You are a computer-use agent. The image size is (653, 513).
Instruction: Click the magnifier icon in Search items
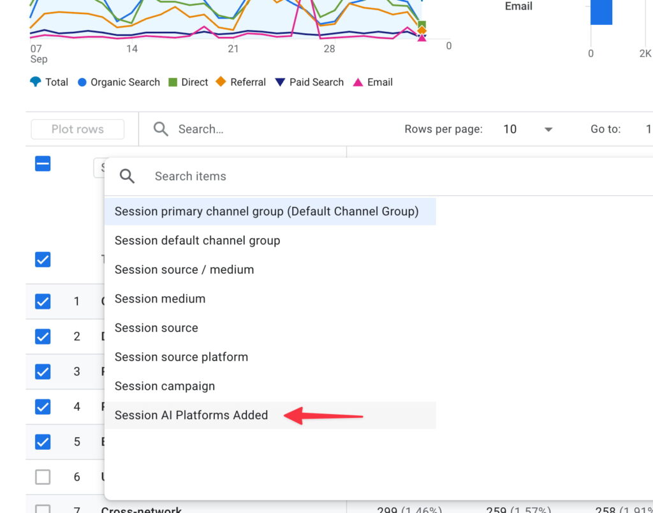128,176
